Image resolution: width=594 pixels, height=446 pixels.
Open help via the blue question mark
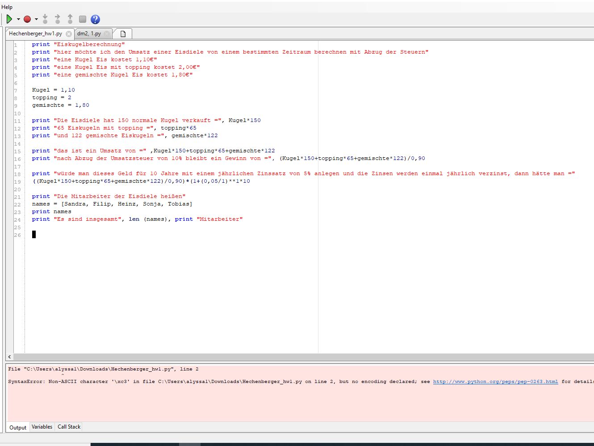[95, 19]
